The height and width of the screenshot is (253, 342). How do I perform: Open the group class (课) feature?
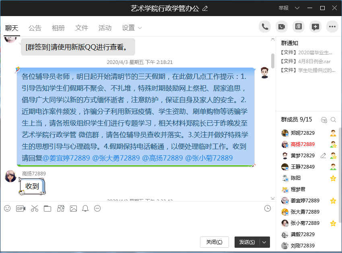tap(298, 27)
